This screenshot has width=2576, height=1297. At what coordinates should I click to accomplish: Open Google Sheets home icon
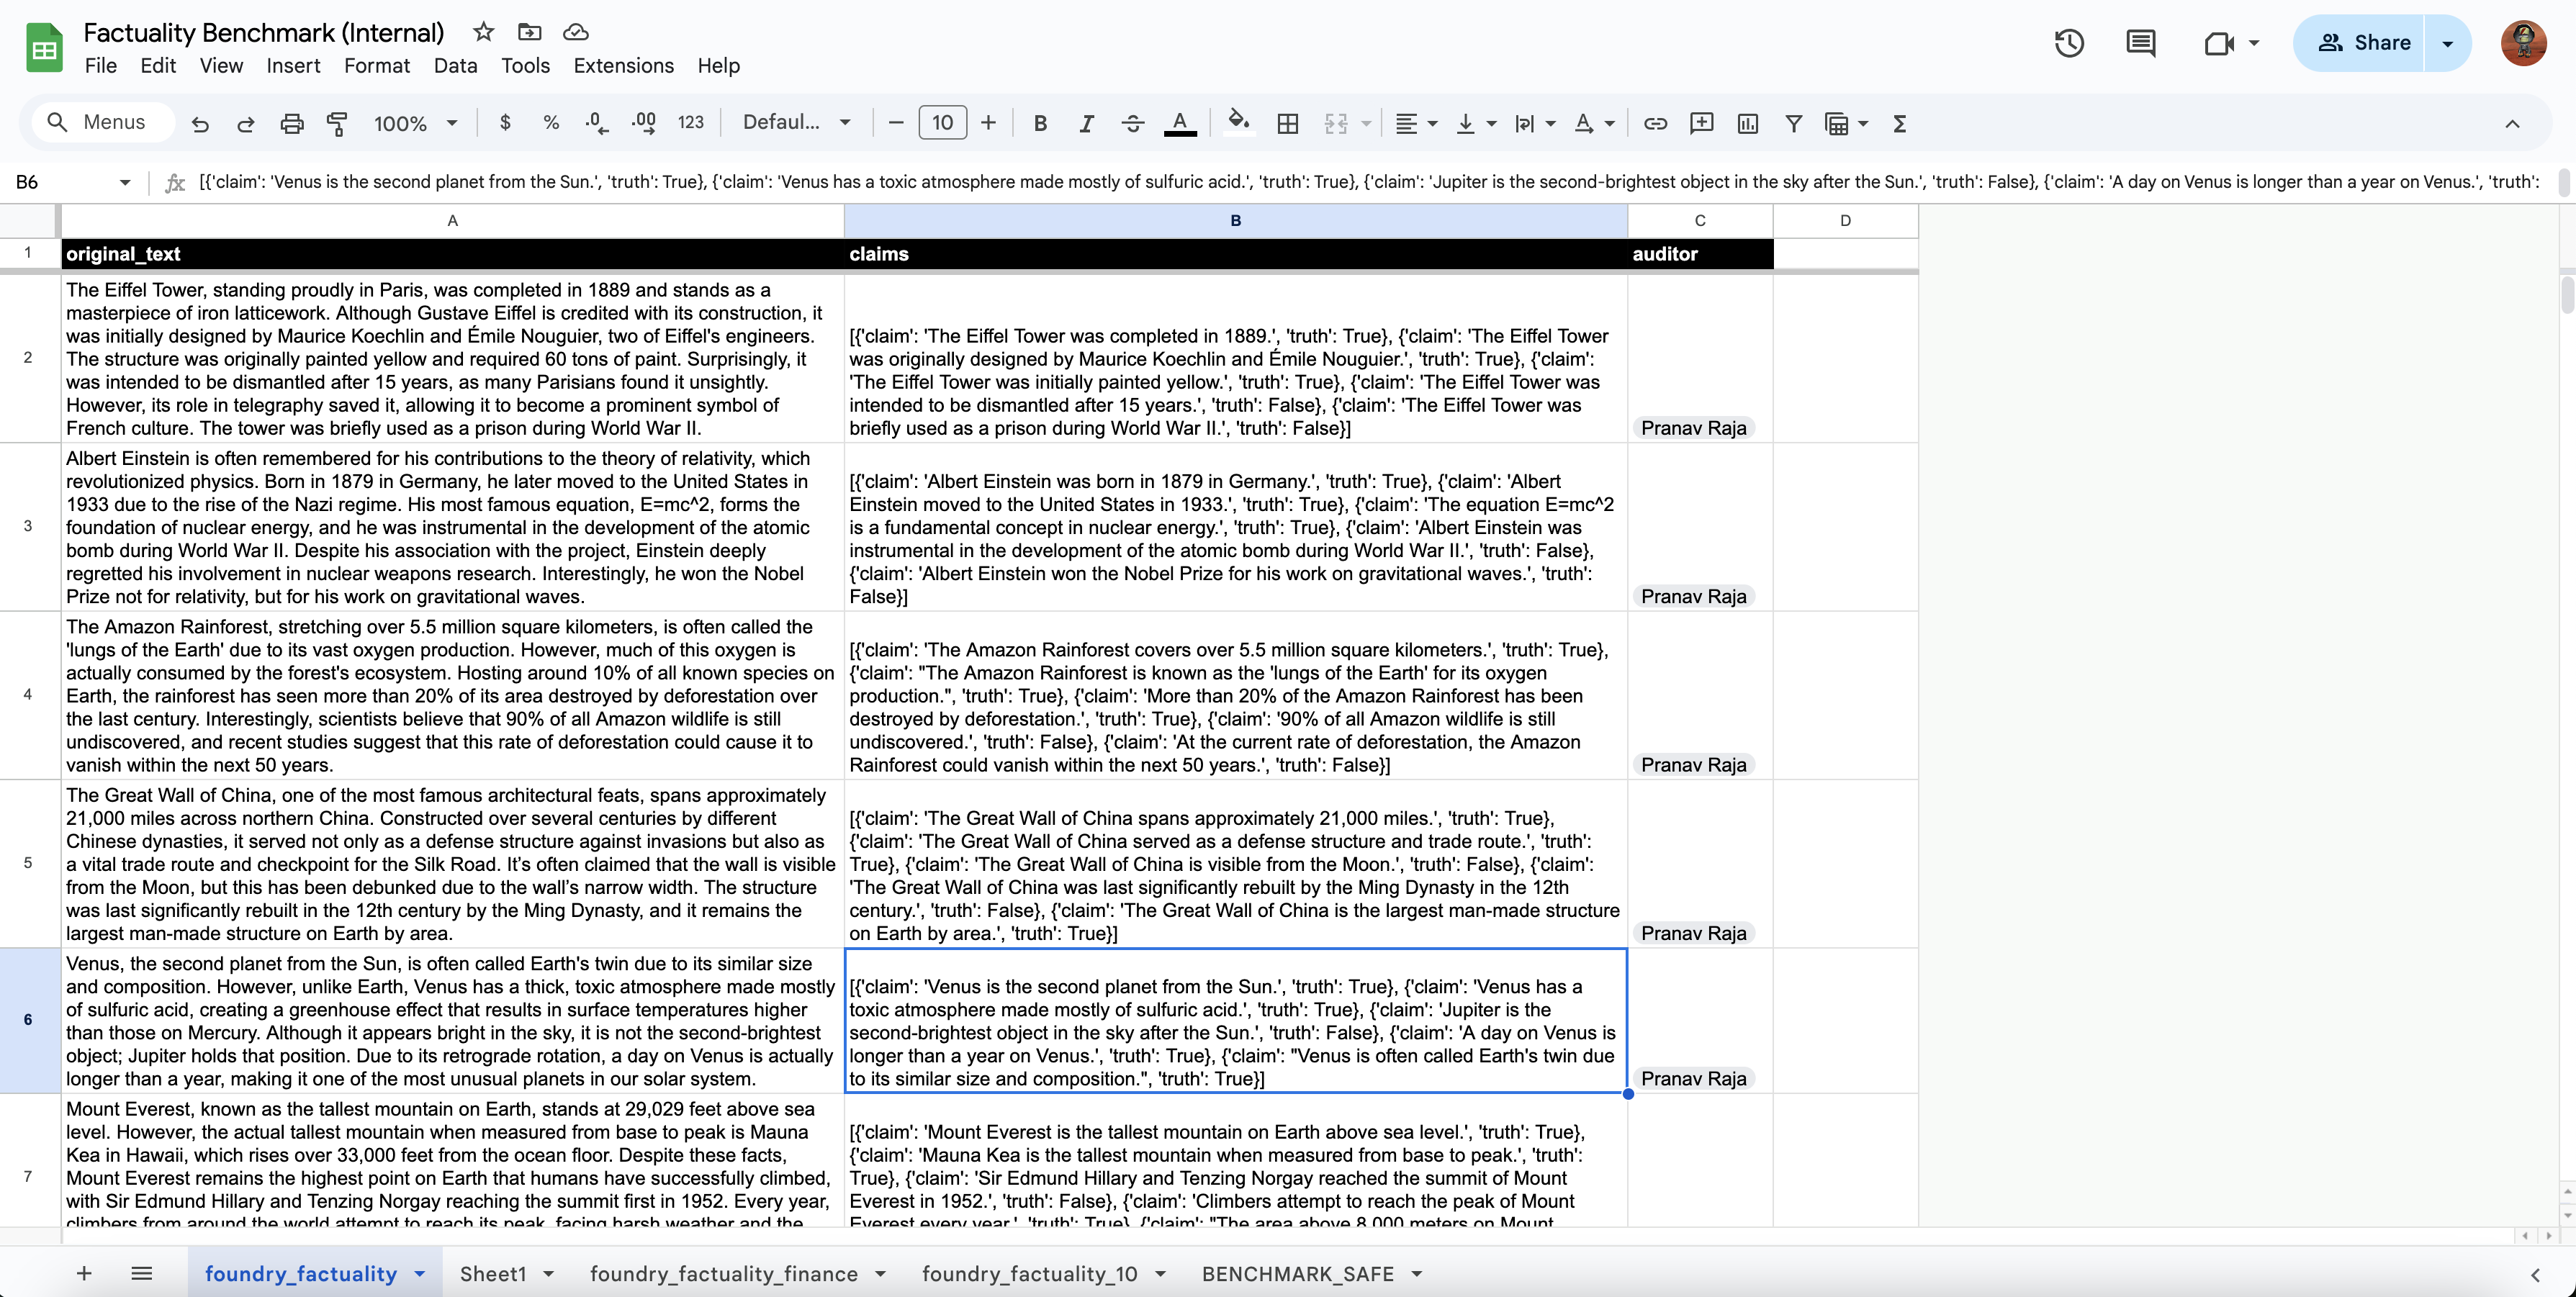[44, 48]
